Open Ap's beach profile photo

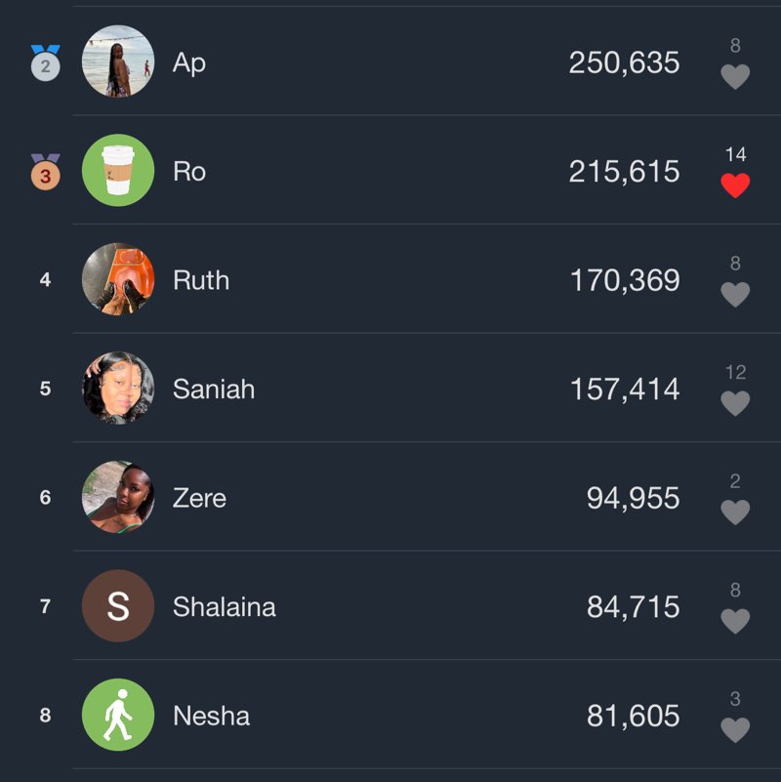tap(118, 62)
